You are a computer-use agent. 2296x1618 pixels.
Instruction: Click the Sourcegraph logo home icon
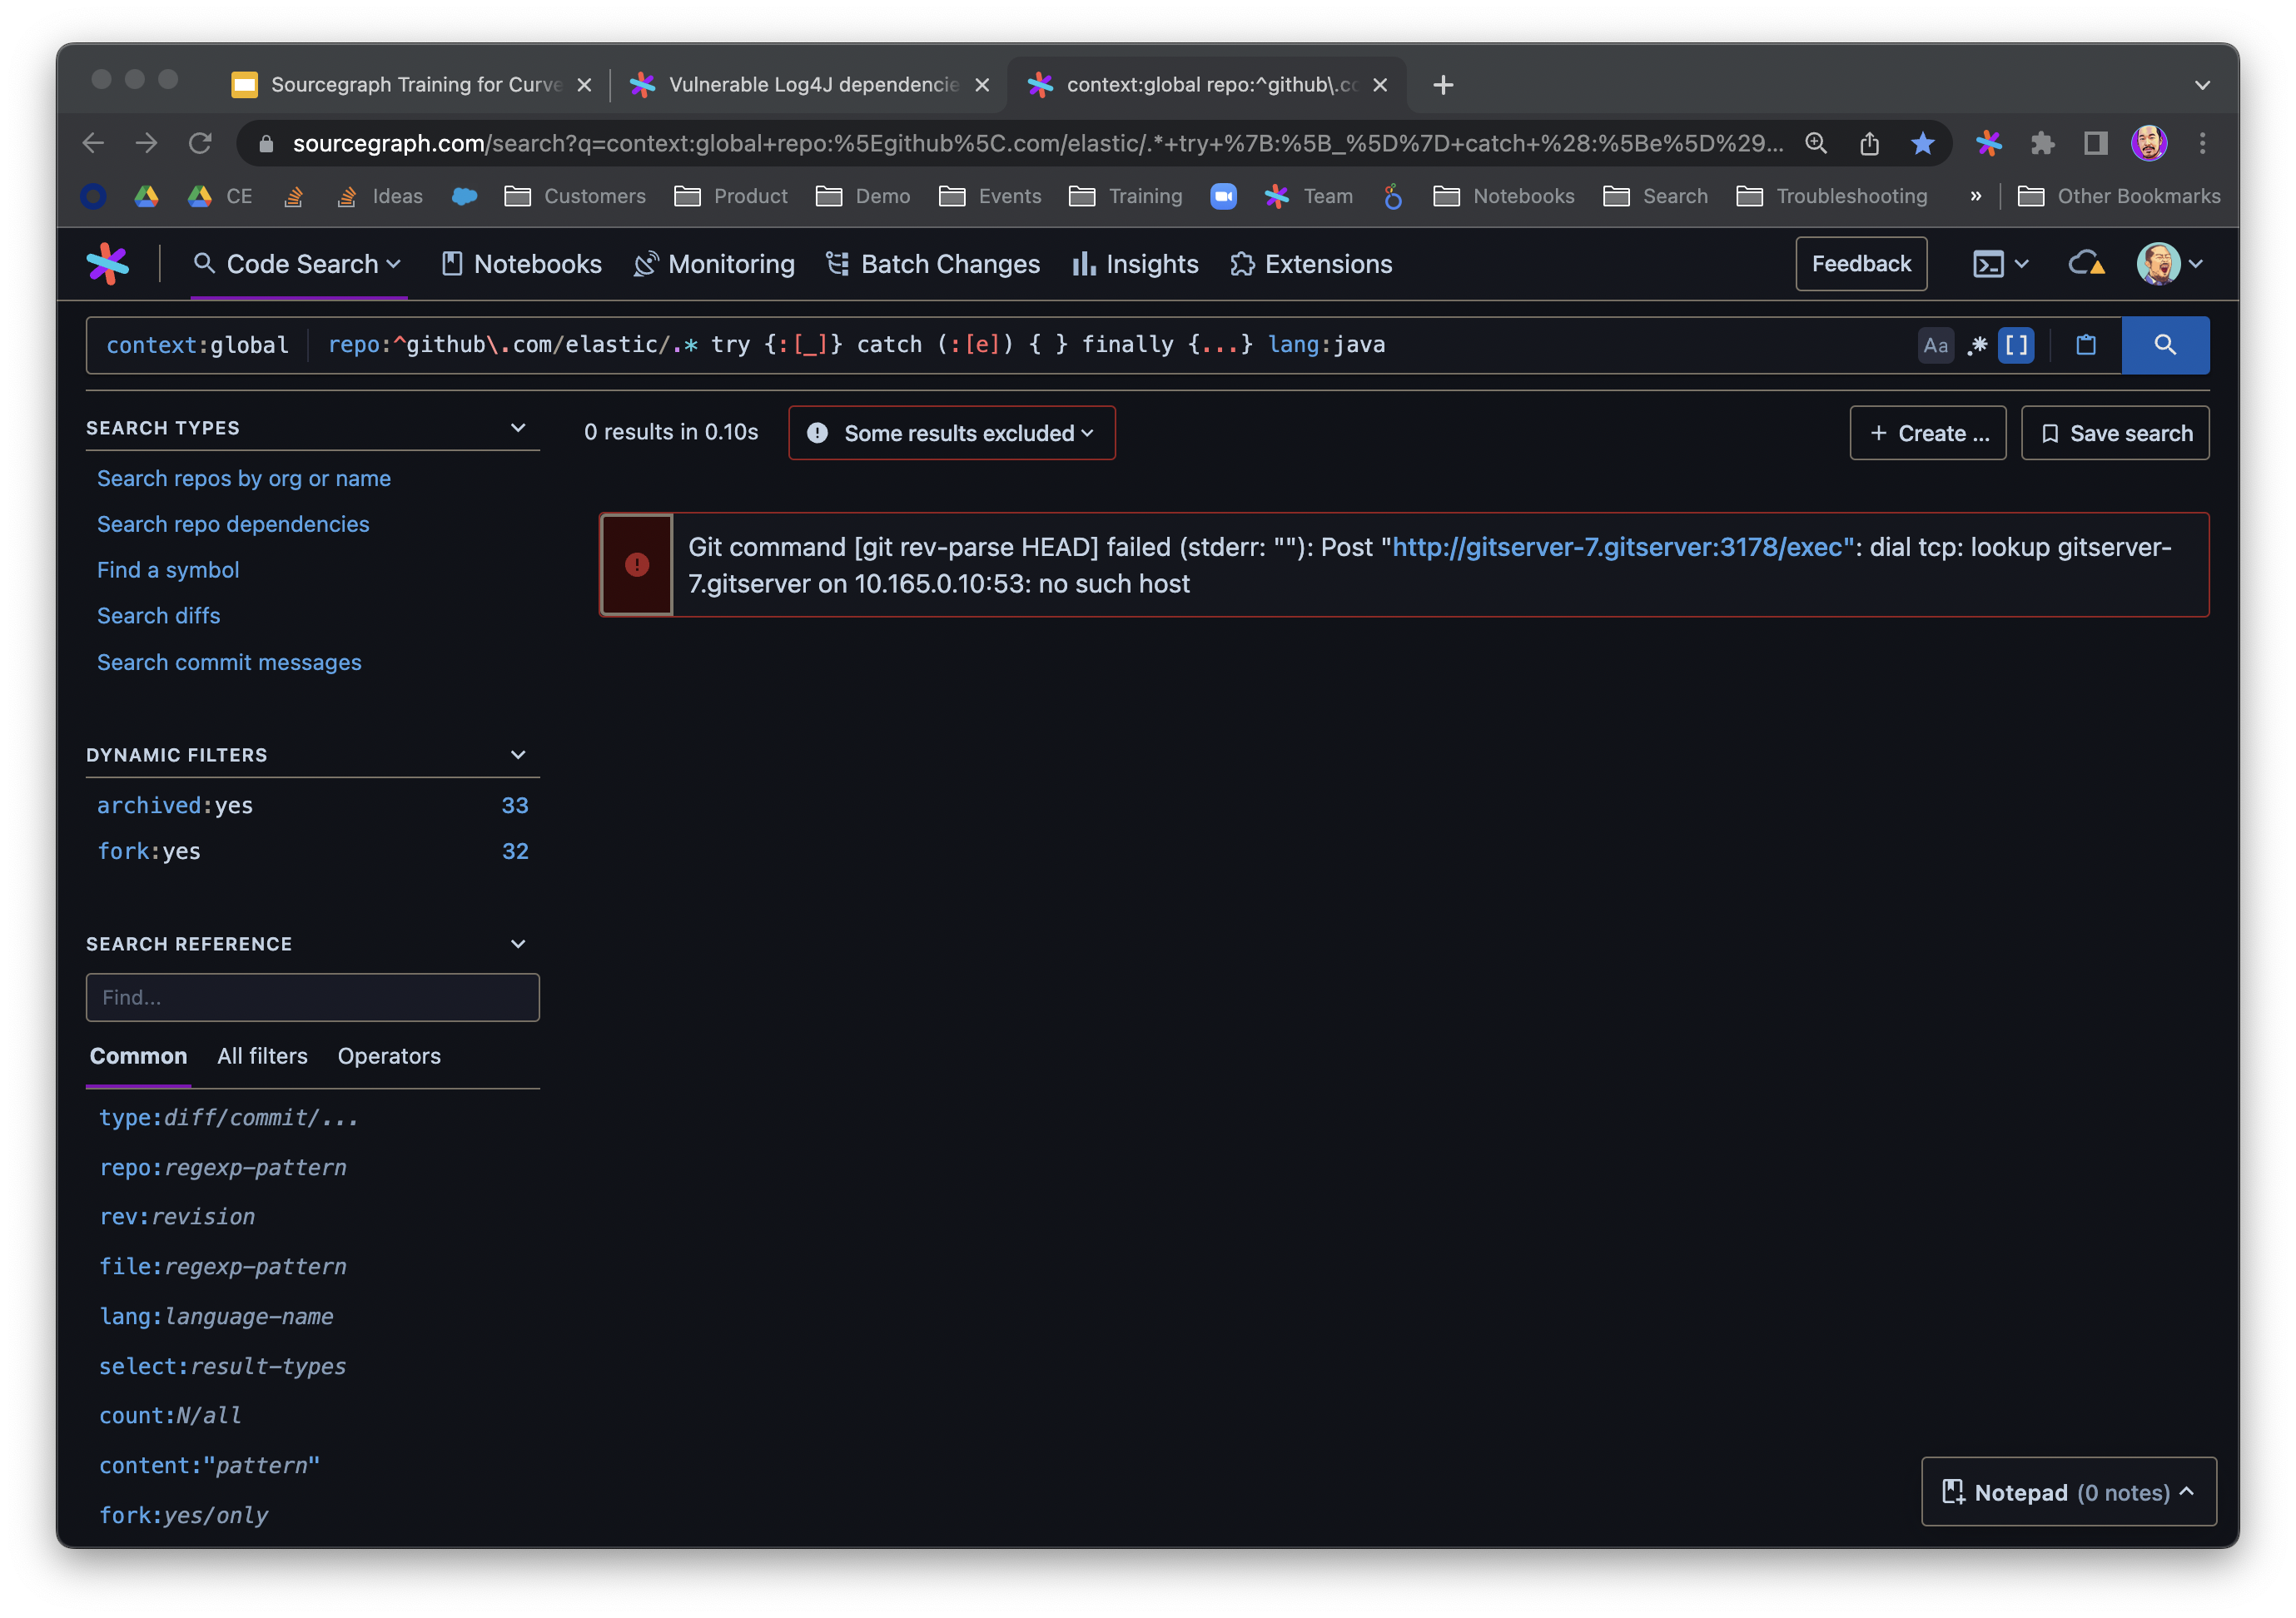[x=108, y=264]
